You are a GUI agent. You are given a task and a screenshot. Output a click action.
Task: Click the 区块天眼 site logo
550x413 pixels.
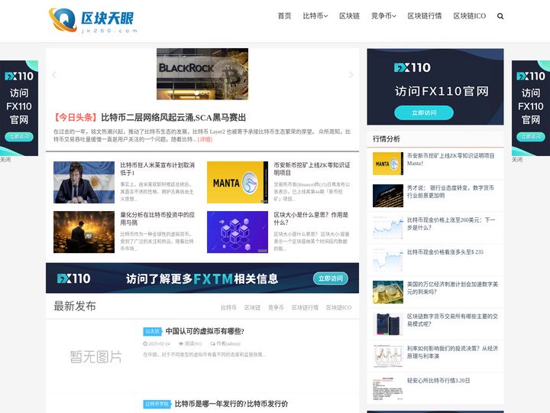tap(93, 20)
